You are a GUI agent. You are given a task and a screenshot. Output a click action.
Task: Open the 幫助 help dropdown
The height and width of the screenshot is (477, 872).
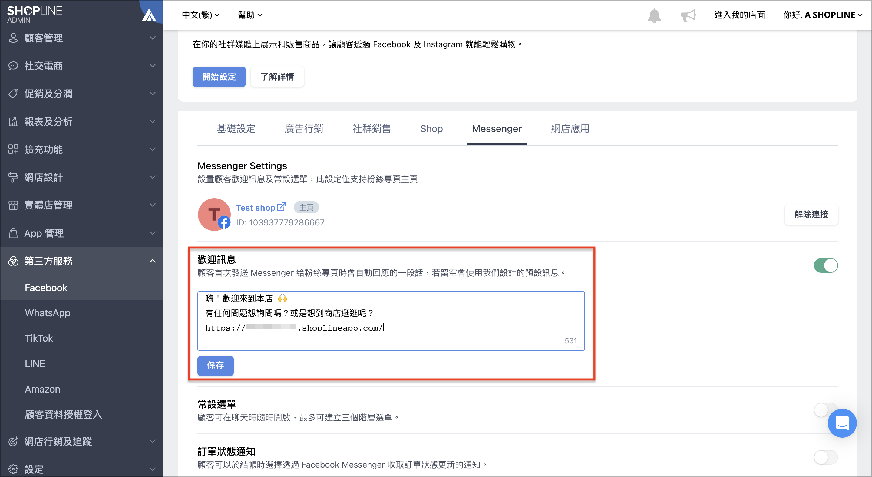tap(250, 15)
